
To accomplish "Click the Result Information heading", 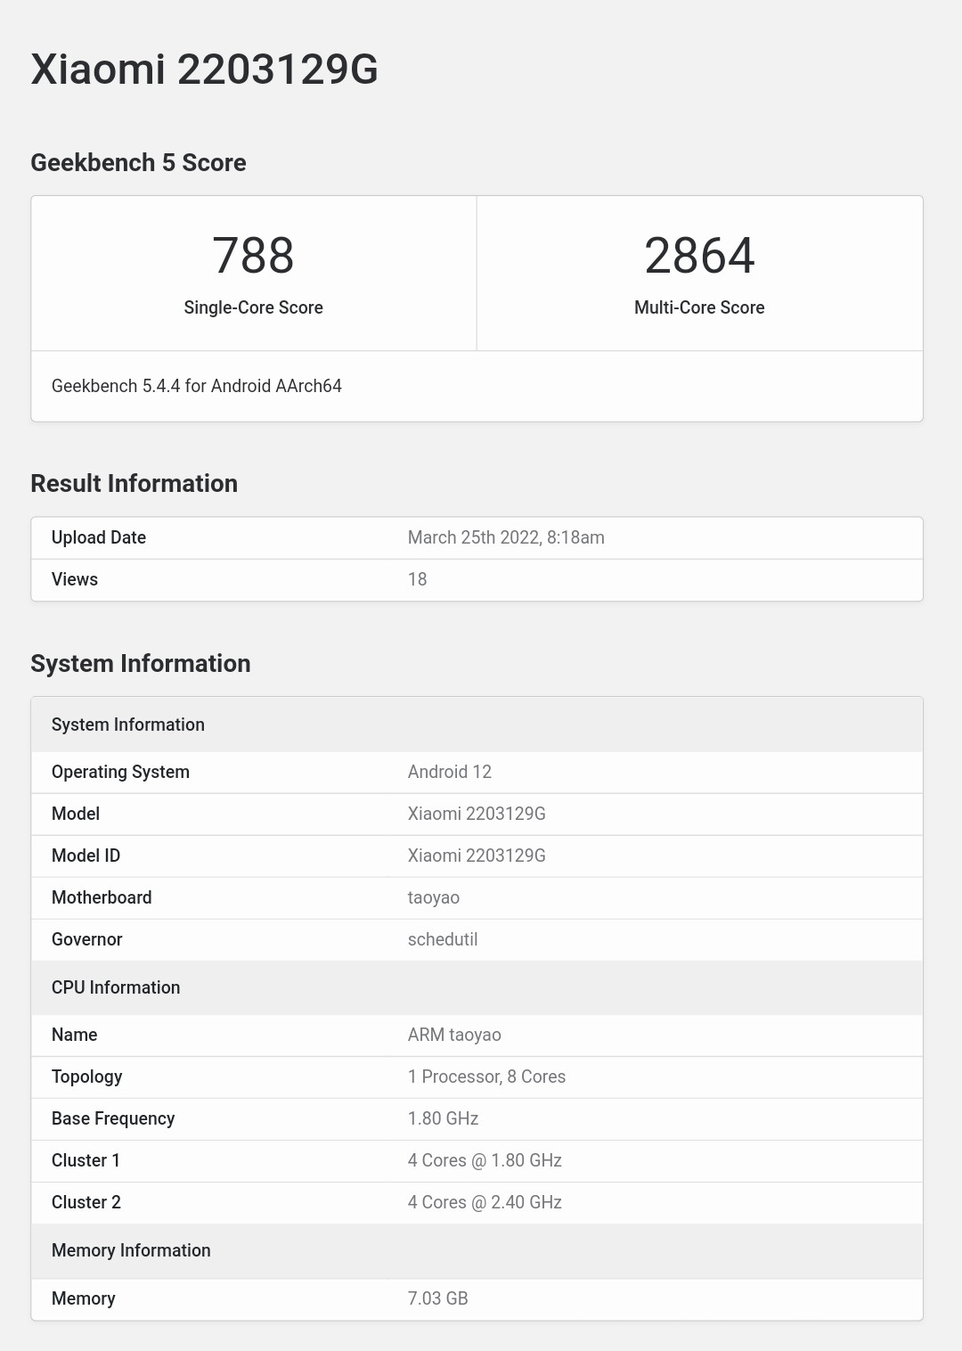I will tap(135, 483).
